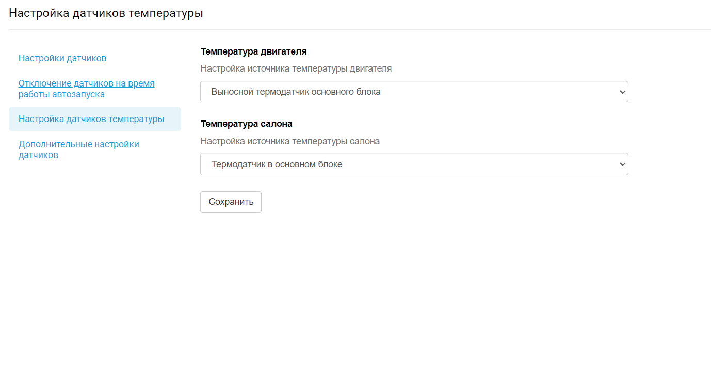
Task: Open the cabin temperature source dropdown
Action: [x=414, y=164]
